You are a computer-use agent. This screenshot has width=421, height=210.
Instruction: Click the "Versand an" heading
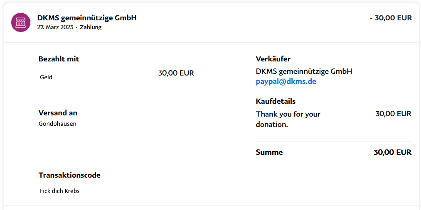[58, 113]
